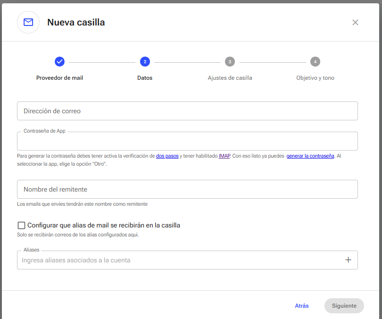Enable the configurar alias de mail checkbox
The width and height of the screenshot is (382, 319).
[21, 226]
